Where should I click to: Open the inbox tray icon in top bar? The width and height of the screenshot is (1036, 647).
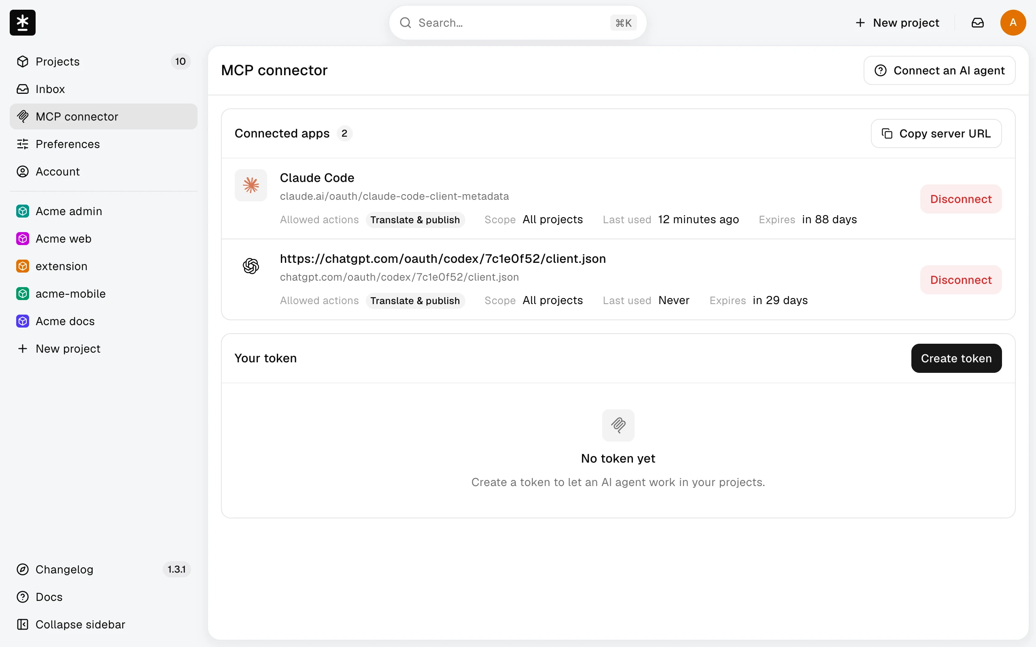pos(977,23)
